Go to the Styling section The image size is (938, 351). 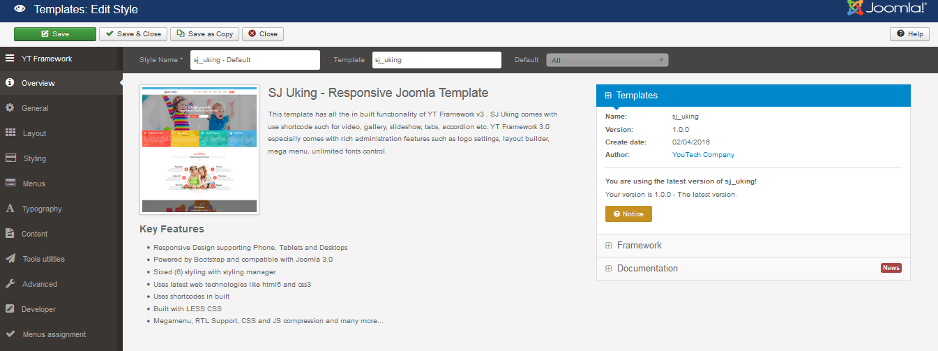coord(61,158)
